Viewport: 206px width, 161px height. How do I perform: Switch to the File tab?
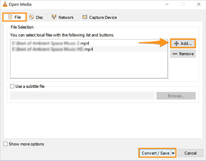tap(14, 17)
